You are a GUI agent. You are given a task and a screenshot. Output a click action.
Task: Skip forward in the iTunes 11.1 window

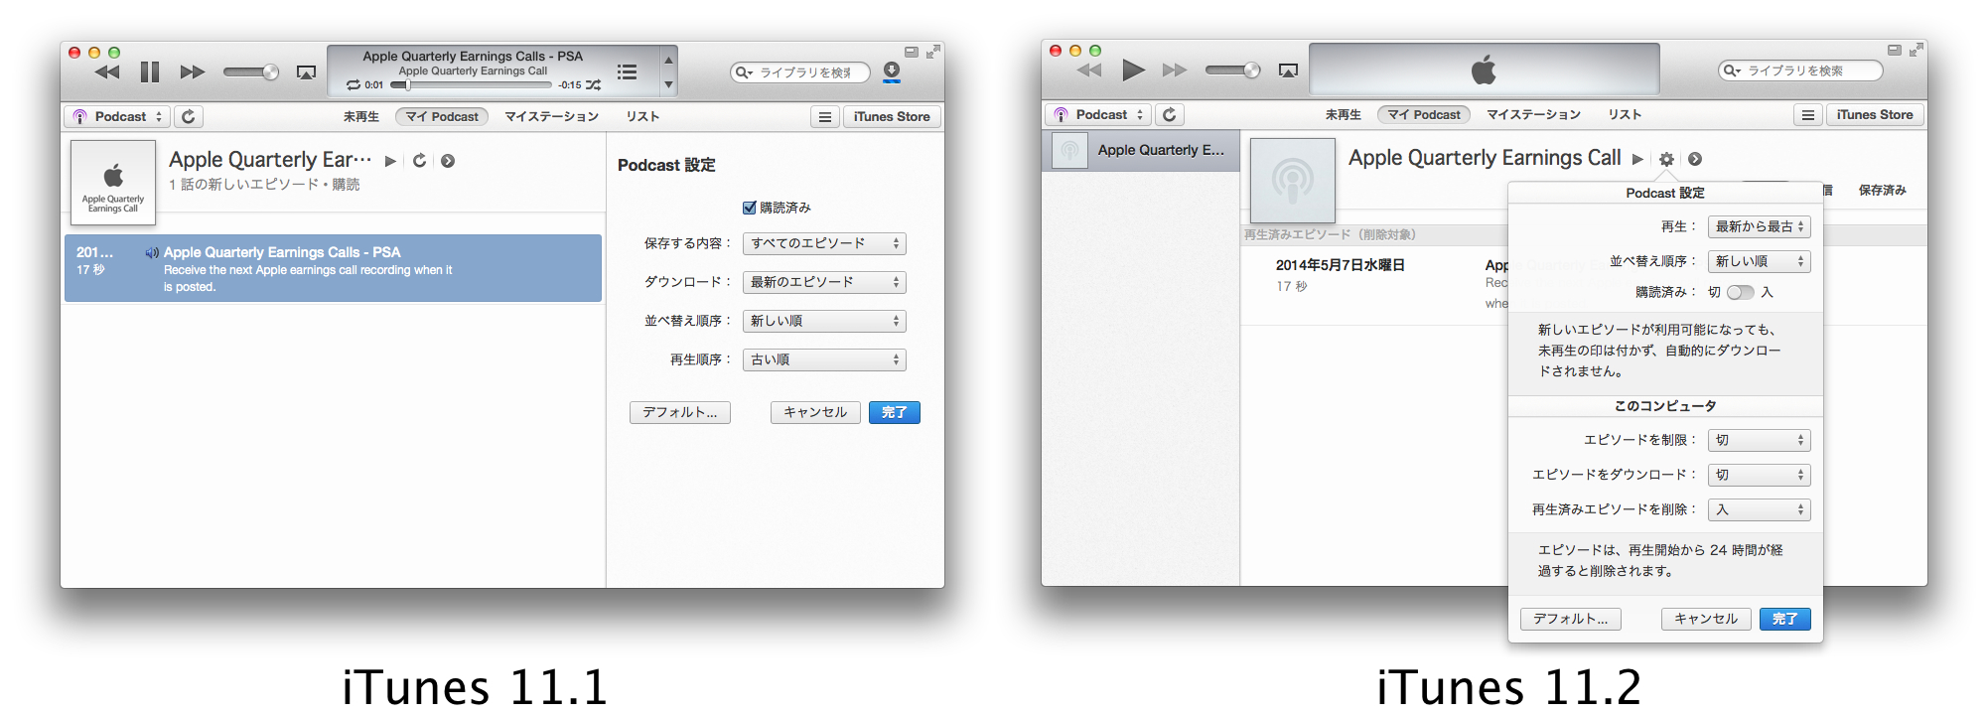point(193,72)
